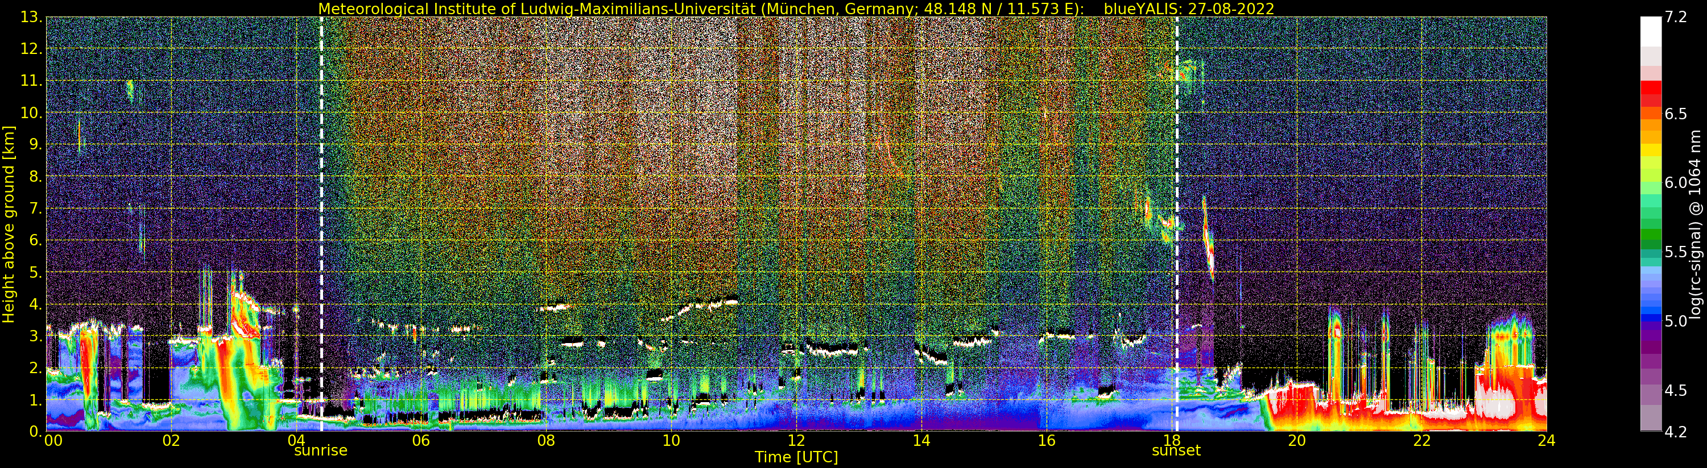Click the time tick label 12 on the time axis
Viewport: 1707px width, 468px height.
[796, 440]
